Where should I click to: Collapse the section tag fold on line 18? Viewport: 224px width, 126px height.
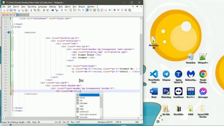point(13,33)
